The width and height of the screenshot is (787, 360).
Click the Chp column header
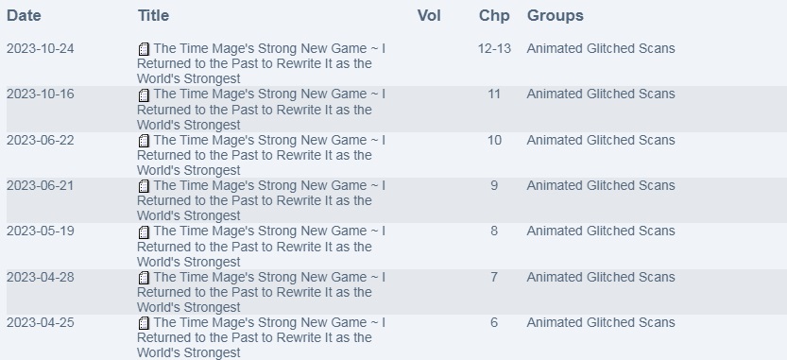[494, 15]
